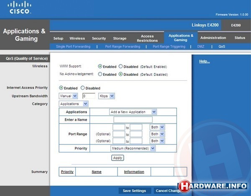The width and height of the screenshot is (251, 196).
Task: Open the third Port Range Both dropdown
Action: pyautogui.click(x=157, y=141)
